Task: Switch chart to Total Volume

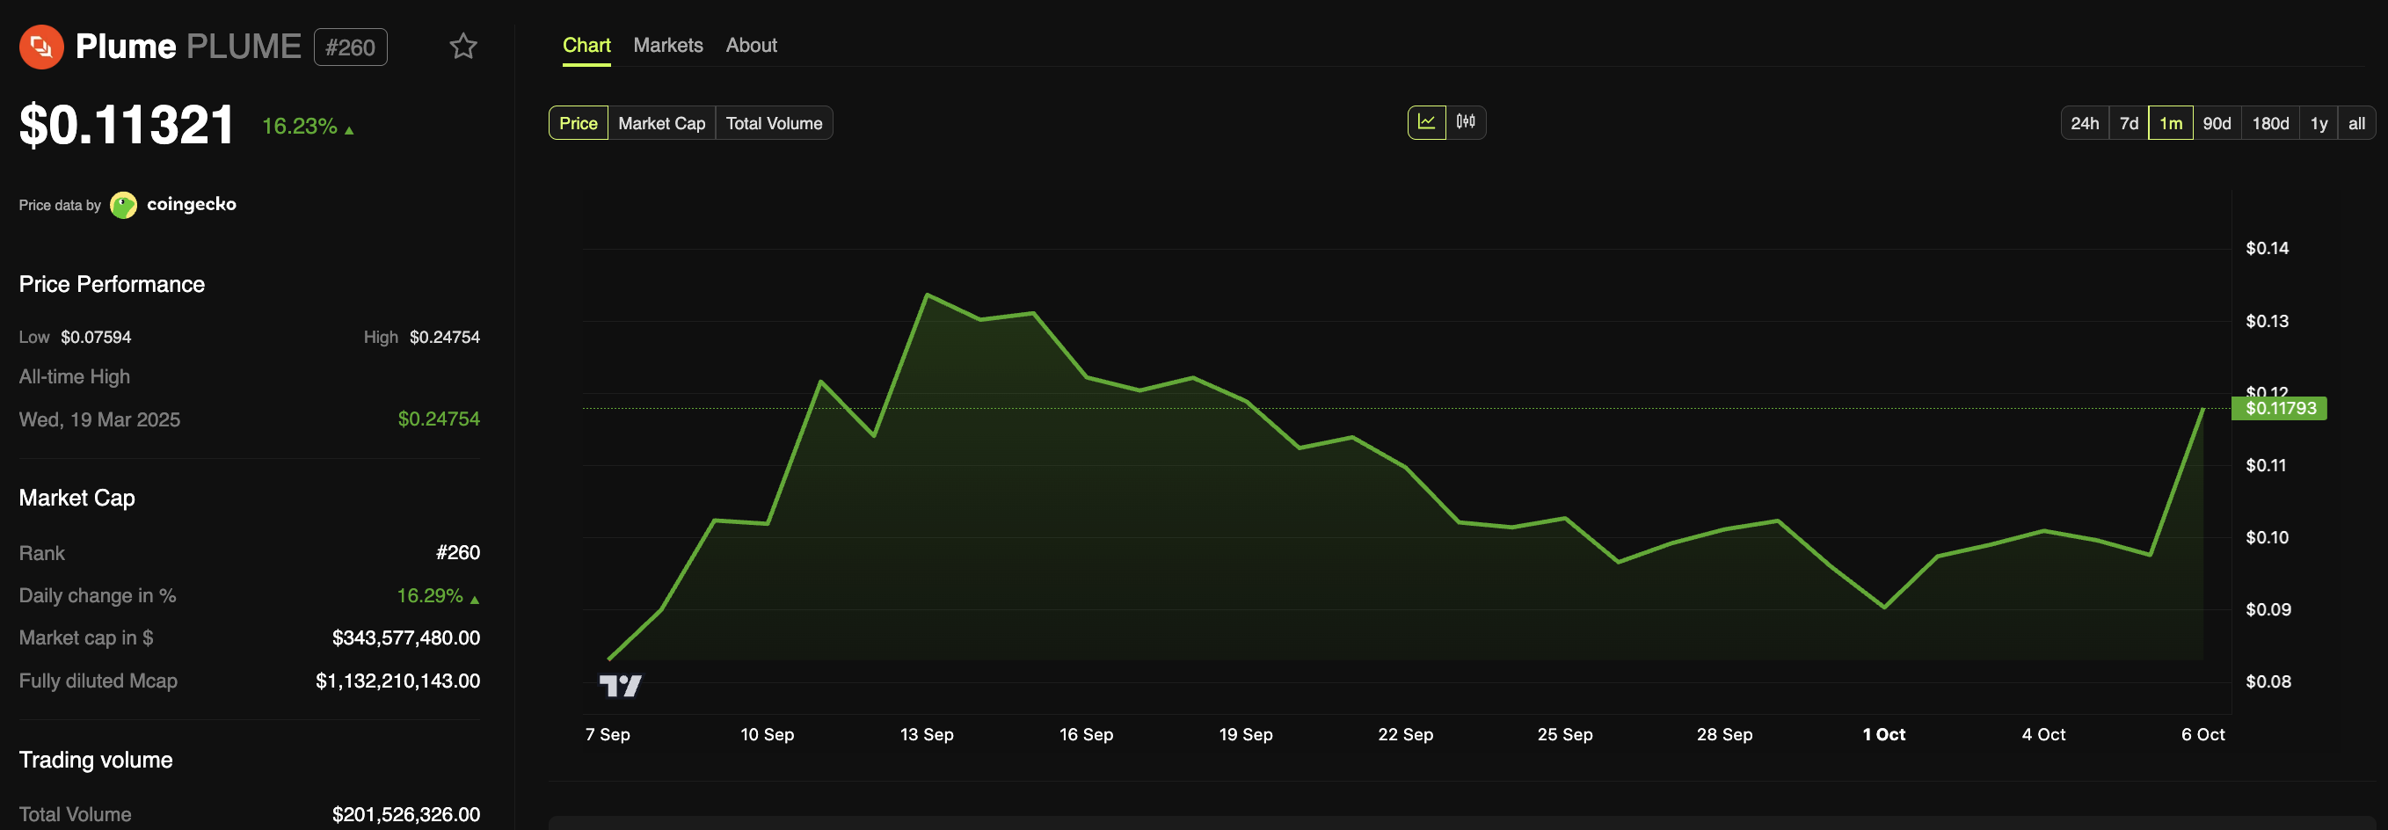Action: (774, 122)
